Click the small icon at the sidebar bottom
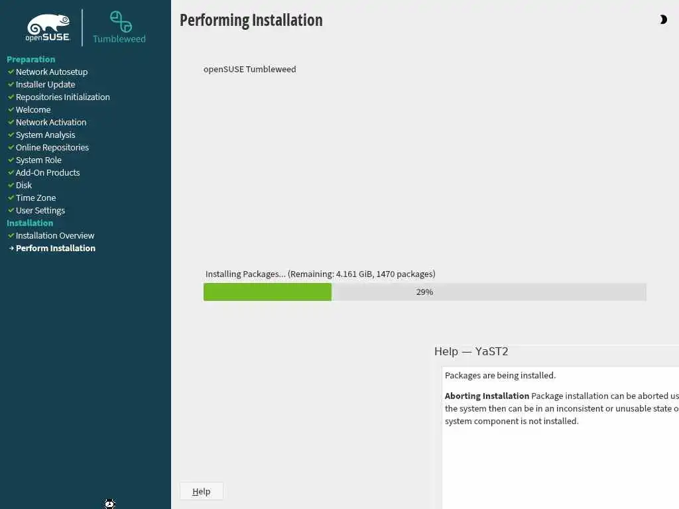This screenshot has width=679, height=509. click(x=109, y=504)
